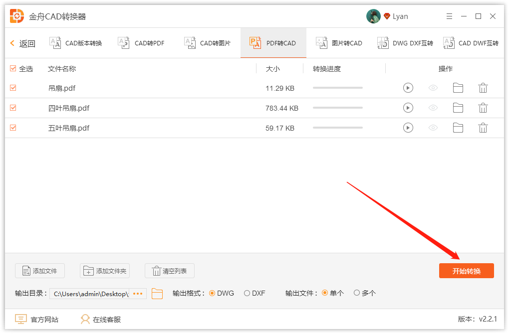The height and width of the screenshot is (334, 509).
Task: Open output directory with the folder icon near 输出格式
Action: click(x=157, y=294)
